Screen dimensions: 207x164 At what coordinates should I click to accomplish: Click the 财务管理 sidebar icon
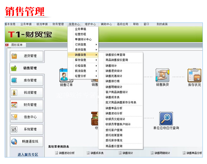pyautogui.click(x=14, y=105)
